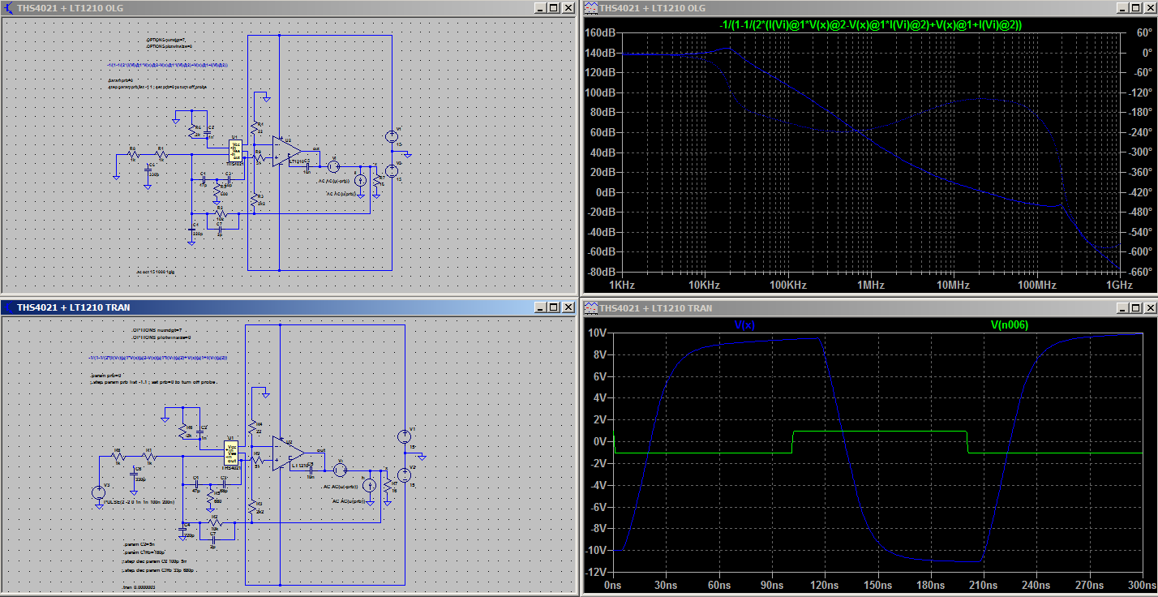Select capacitor C4 220p in OLG schematic
This screenshot has height=597, width=1158.
click(192, 230)
